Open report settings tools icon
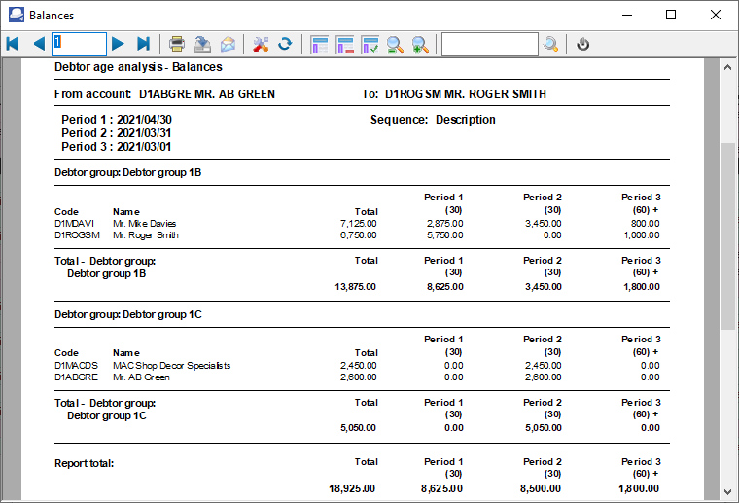The image size is (739, 503). tap(261, 44)
